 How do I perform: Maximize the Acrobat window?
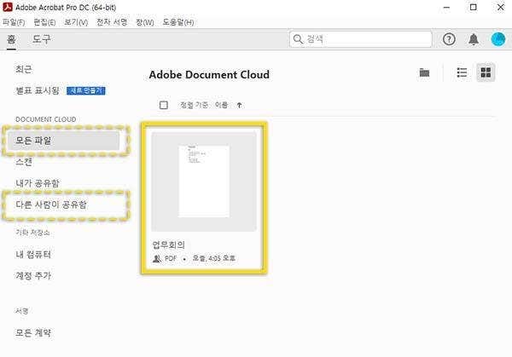[473, 7]
